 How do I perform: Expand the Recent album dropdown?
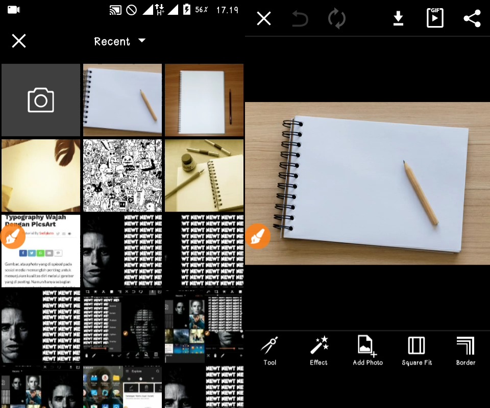[120, 41]
